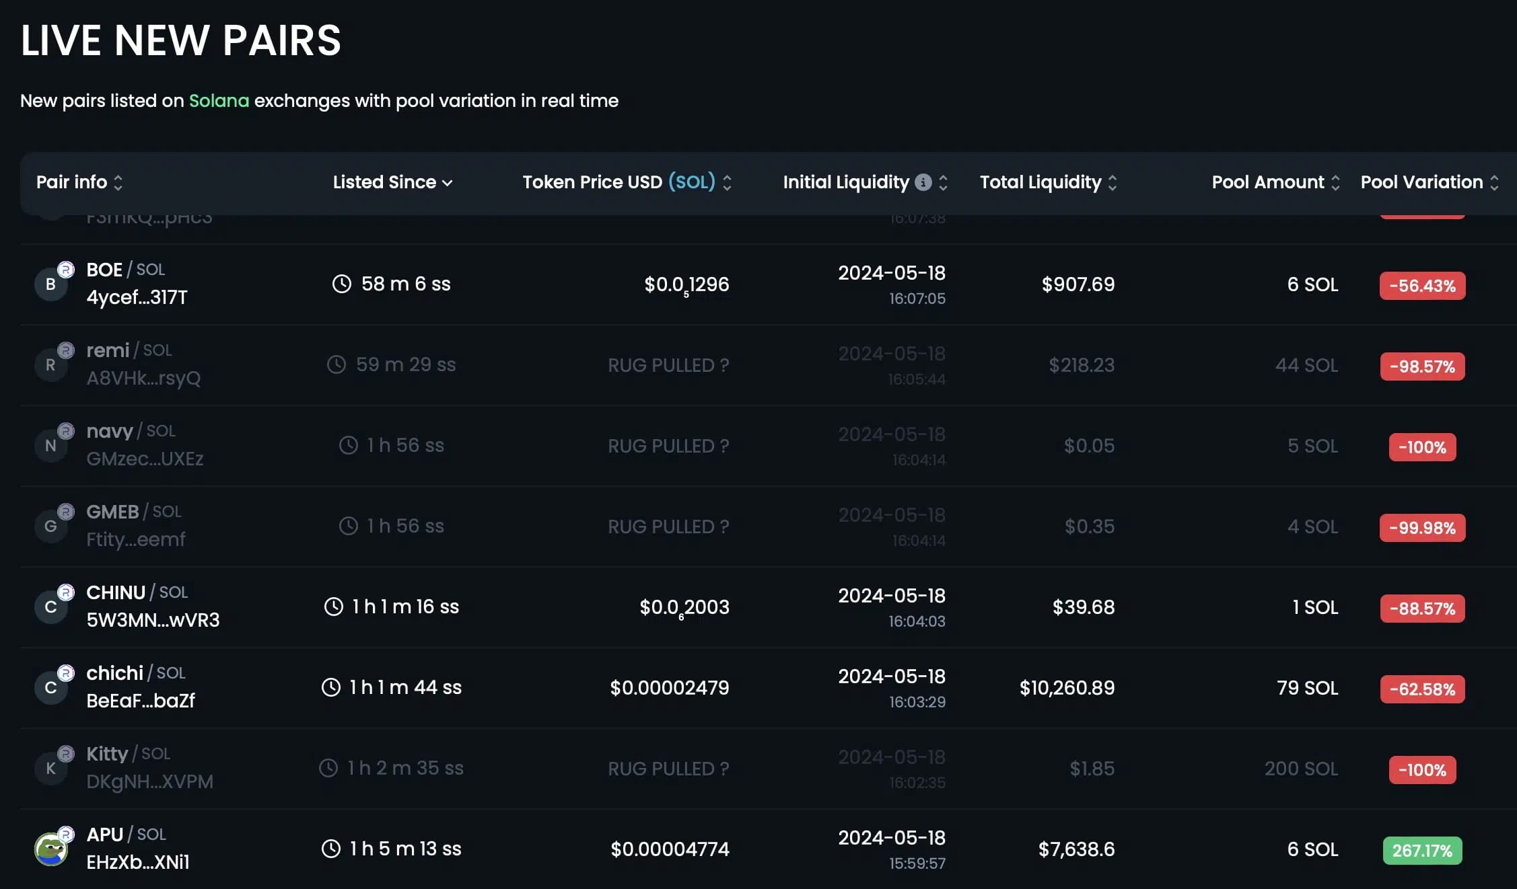
Task: Click total liquidity $10,260.89
Action: pos(1067,688)
